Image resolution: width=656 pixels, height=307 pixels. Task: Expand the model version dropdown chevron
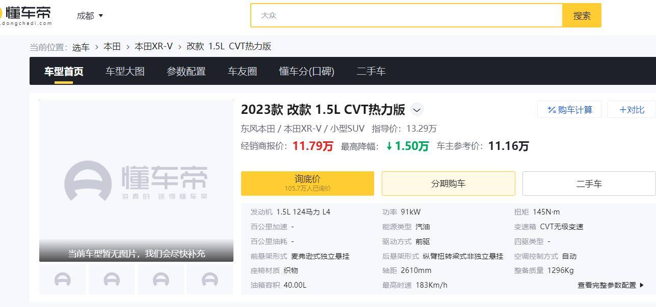coord(417,110)
